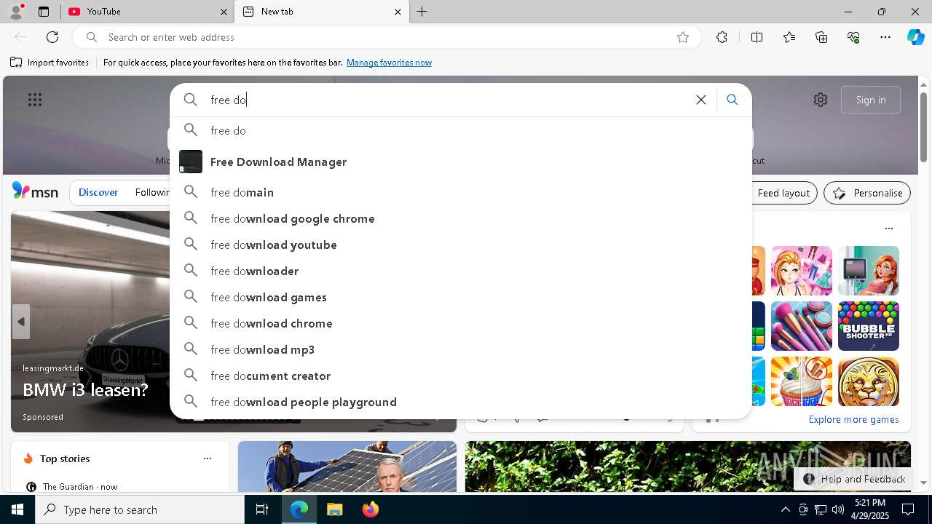Click the Refresh page icon
The image size is (932, 524).
[52, 37]
